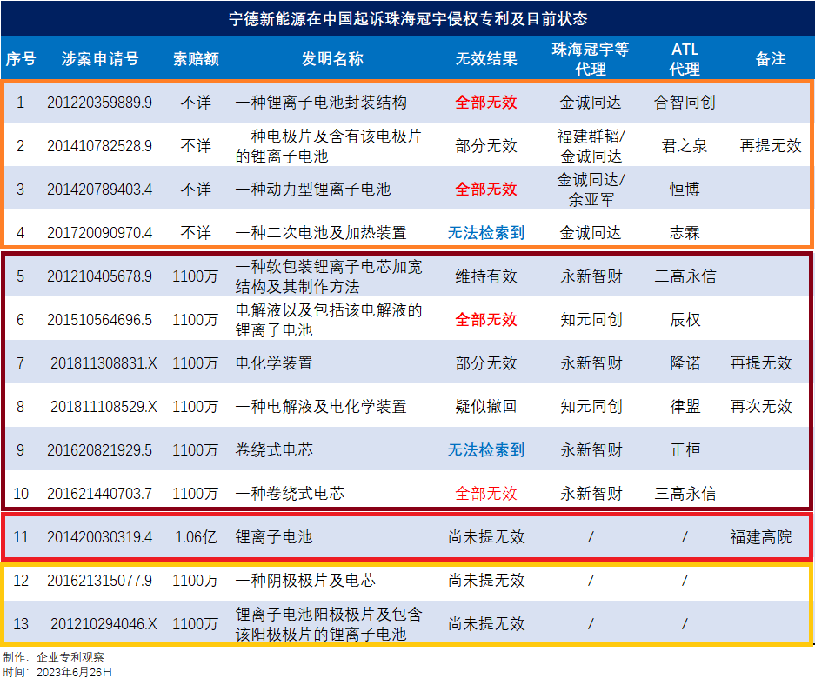Click the 发明名称 column header

pos(332,59)
